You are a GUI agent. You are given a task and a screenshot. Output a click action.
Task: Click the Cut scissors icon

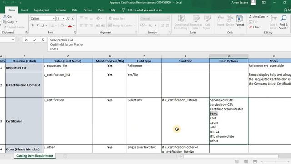pos(5,17)
